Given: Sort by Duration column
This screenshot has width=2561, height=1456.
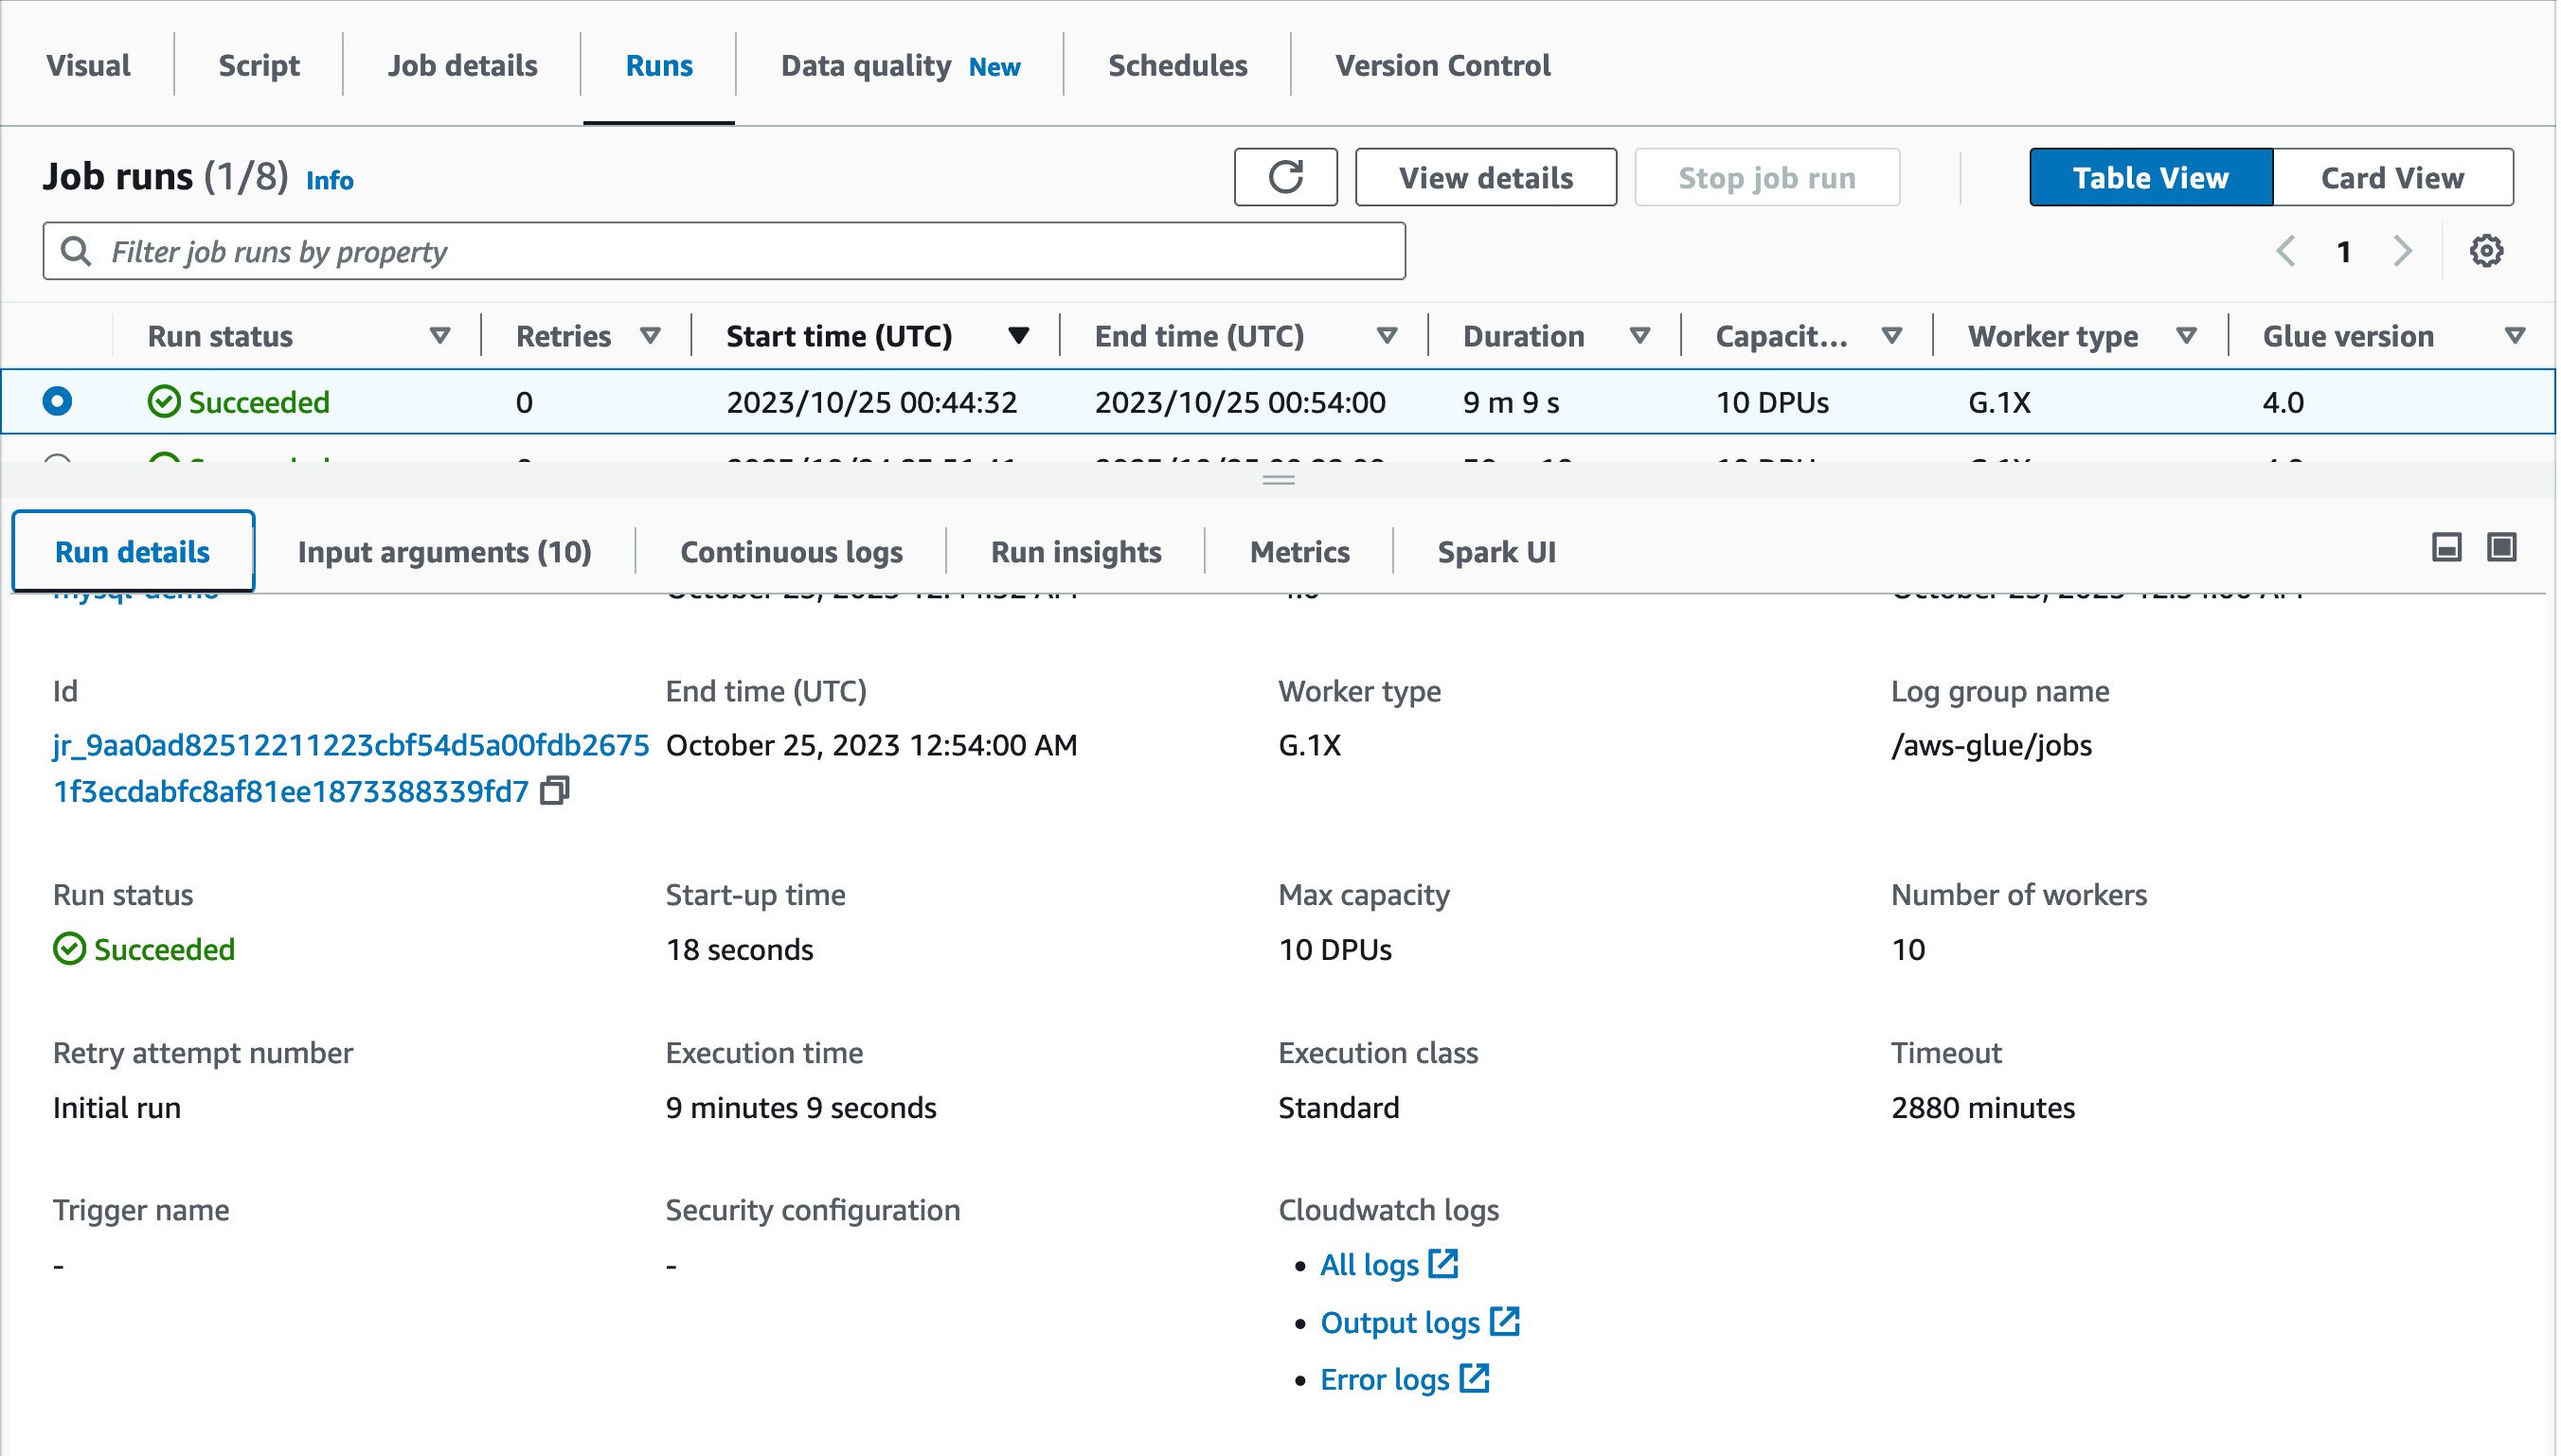Looking at the screenshot, I should click(1639, 336).
